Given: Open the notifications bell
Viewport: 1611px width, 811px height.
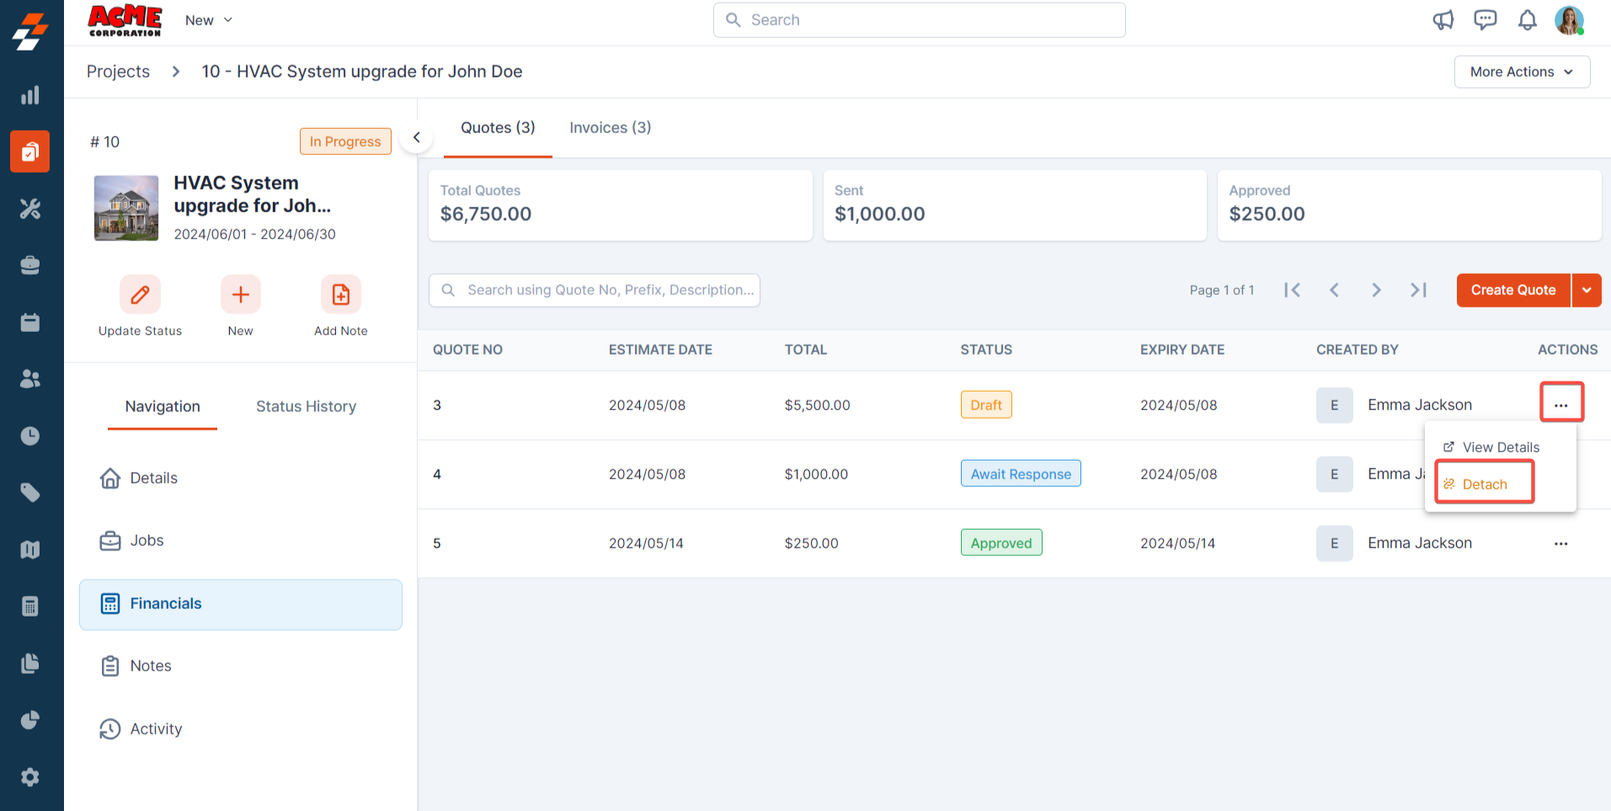Looking at the screenshot, I should point(1527,20).
